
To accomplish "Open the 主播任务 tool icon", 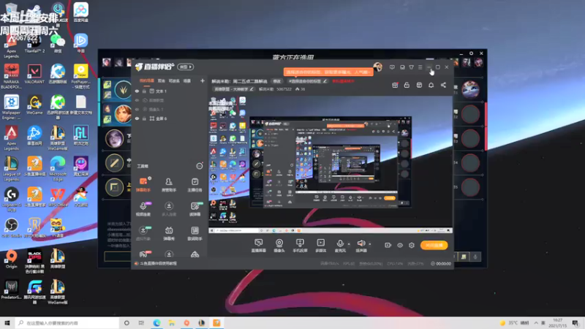I will point(195,184).
